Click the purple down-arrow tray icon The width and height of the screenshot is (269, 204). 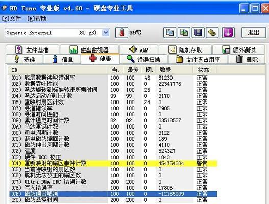228,32
